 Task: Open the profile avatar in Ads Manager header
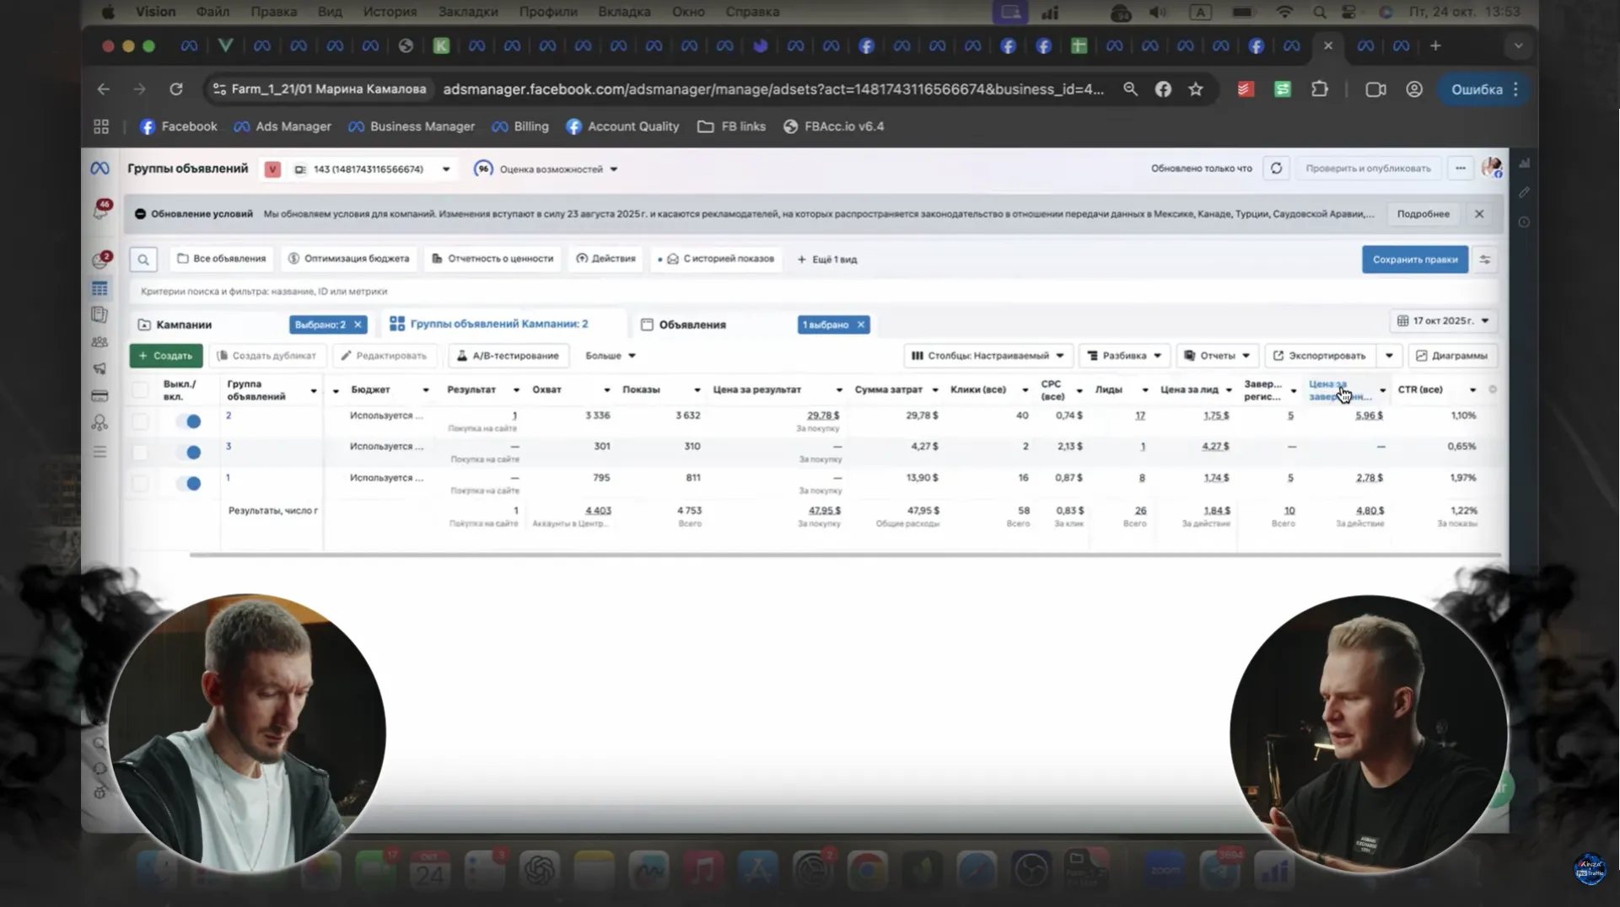(x=1491, y=168)
